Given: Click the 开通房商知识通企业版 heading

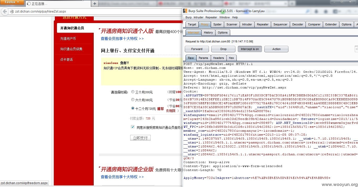Looking at the screenshot, I should coord(127,169).
